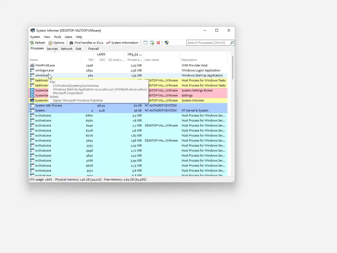Click the 3,94 MB private bytes cell
The height and width of the screenshot is (253, 337).
136,160
